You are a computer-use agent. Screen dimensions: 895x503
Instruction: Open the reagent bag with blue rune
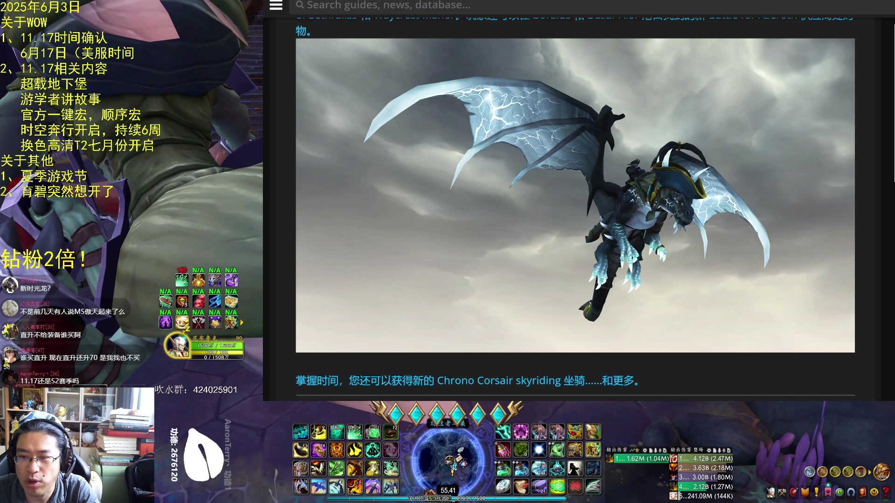coord(809,472)
